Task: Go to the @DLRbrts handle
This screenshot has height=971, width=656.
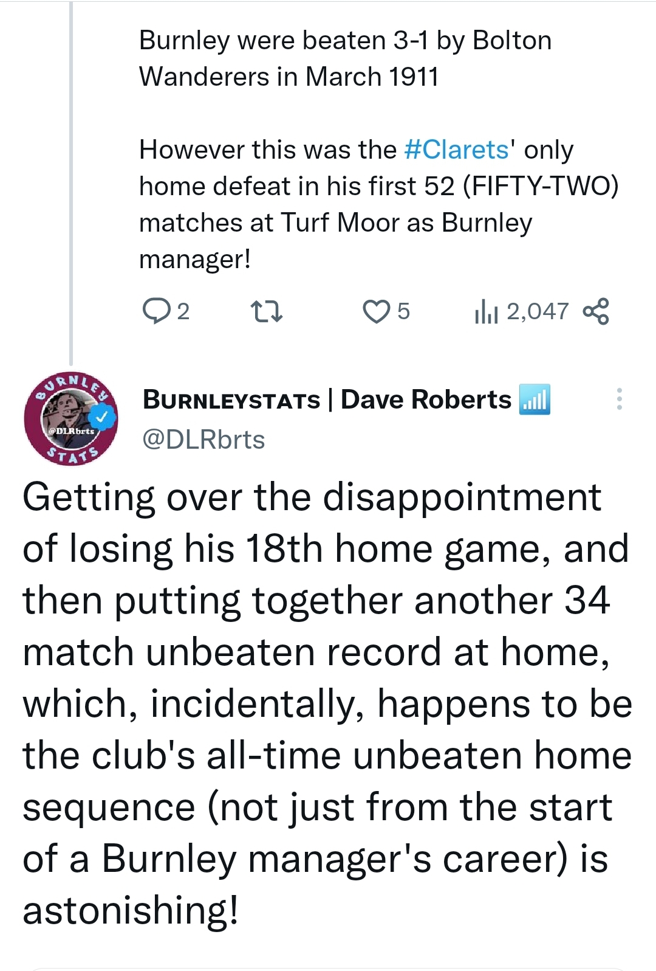Action: 203,440
